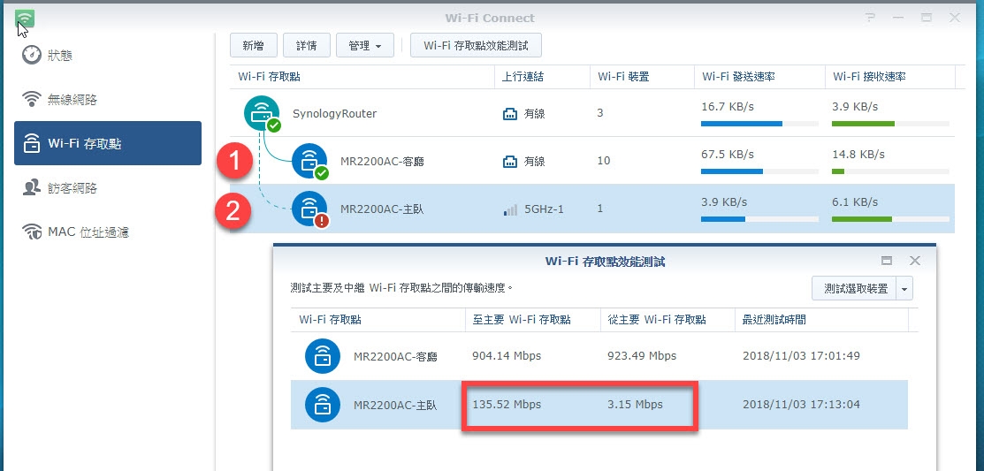Select the SynologyRouter row name

pyautogui.click(x=334, y=113)
